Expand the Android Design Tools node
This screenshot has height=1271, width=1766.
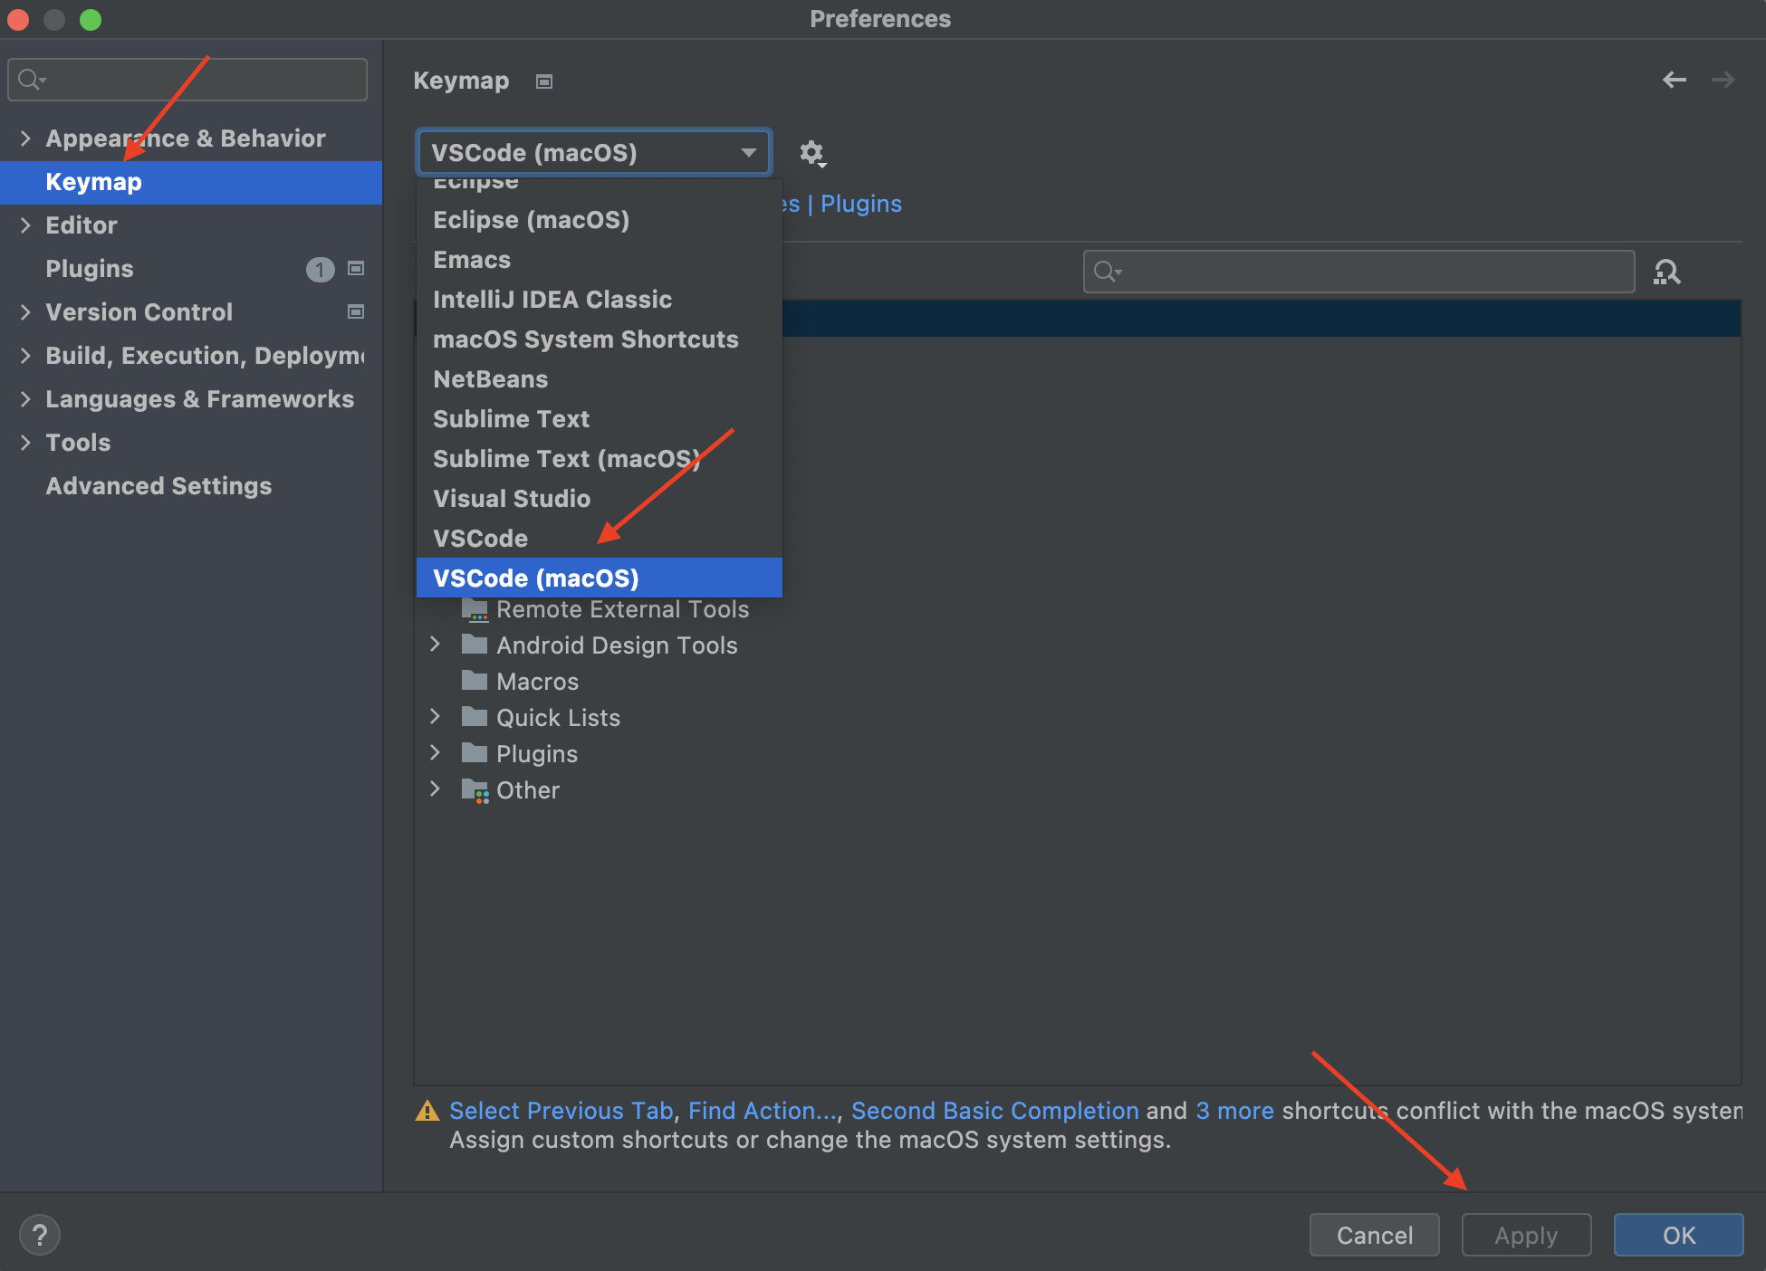click(x=435, y=644)
